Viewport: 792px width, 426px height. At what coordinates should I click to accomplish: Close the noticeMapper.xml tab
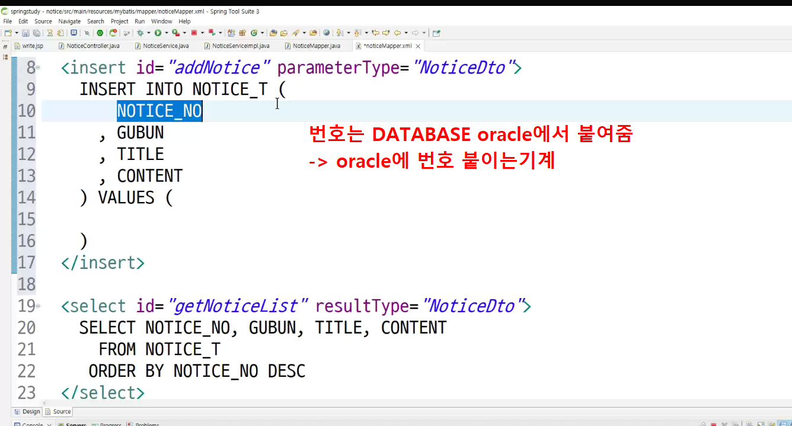click(x=418, y=46)
